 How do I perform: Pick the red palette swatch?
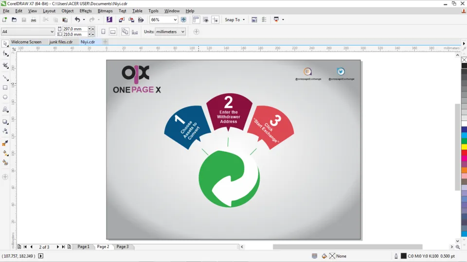(x=464, y=153)
